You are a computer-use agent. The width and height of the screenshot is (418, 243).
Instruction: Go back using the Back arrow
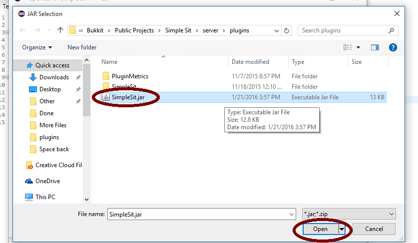pyautogui.click(x=22, y=30)
